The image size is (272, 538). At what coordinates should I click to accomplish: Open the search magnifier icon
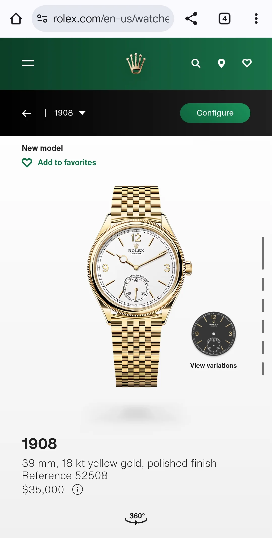[x=196, y=63]
